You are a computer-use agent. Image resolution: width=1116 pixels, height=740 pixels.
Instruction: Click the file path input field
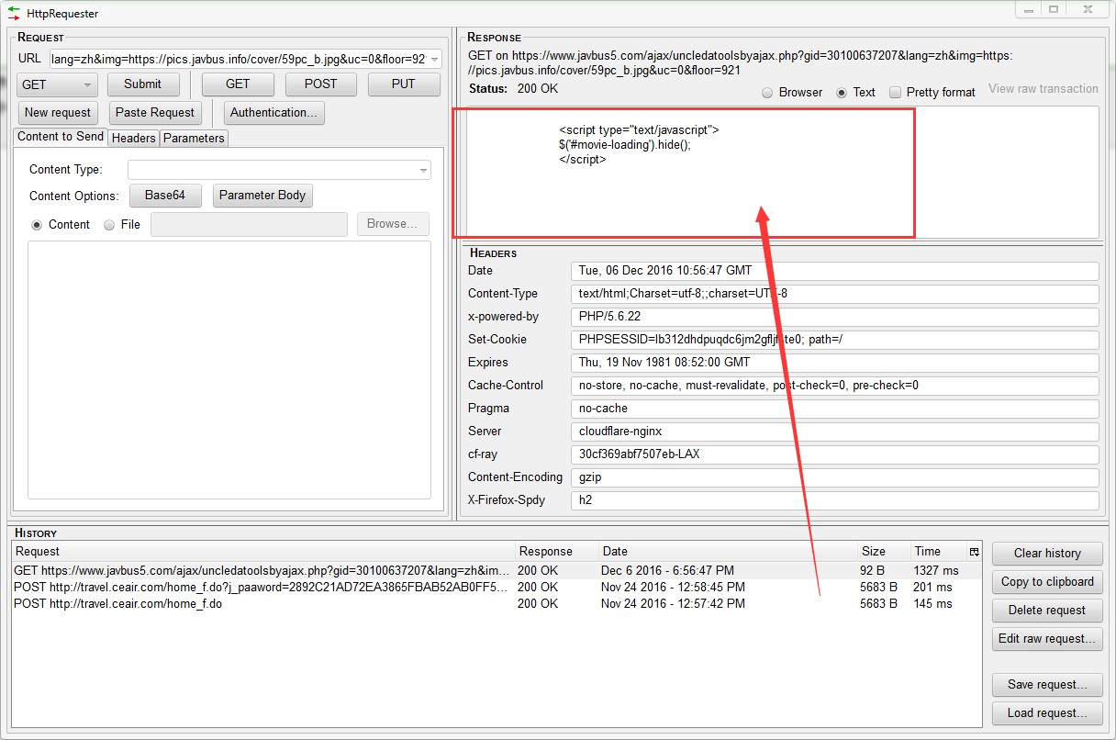click(249, 225)
